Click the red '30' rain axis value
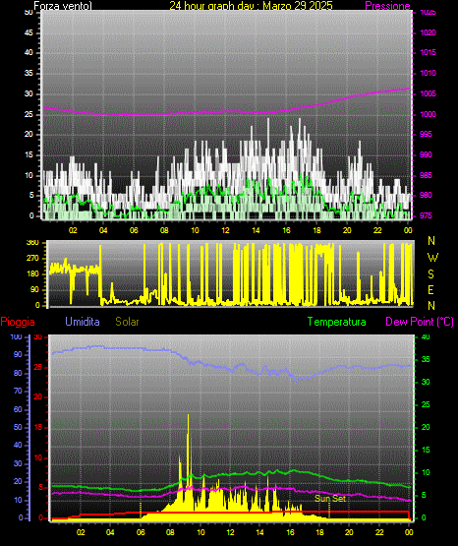This screenshot has height=546, width=458. (x=38, y=336)
